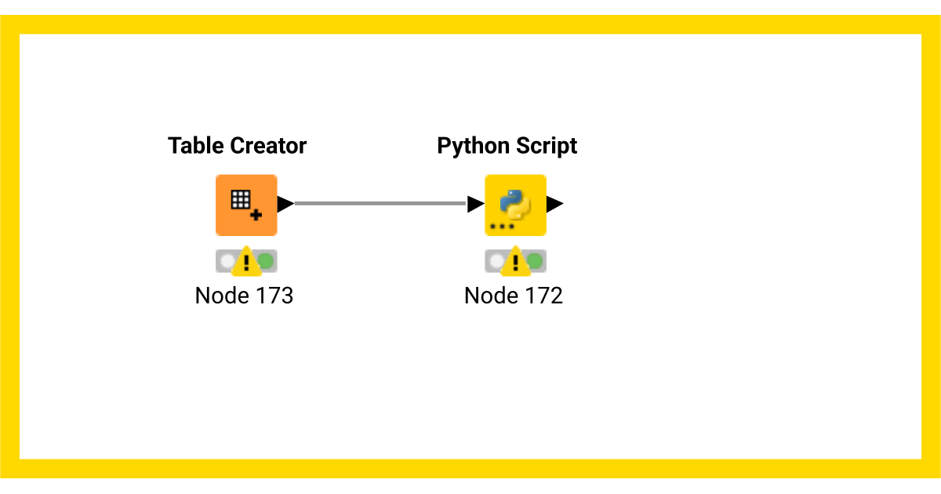941x494 pixels.
Task: Click the yellow border frame at top
Action: [x=470, y=24]
